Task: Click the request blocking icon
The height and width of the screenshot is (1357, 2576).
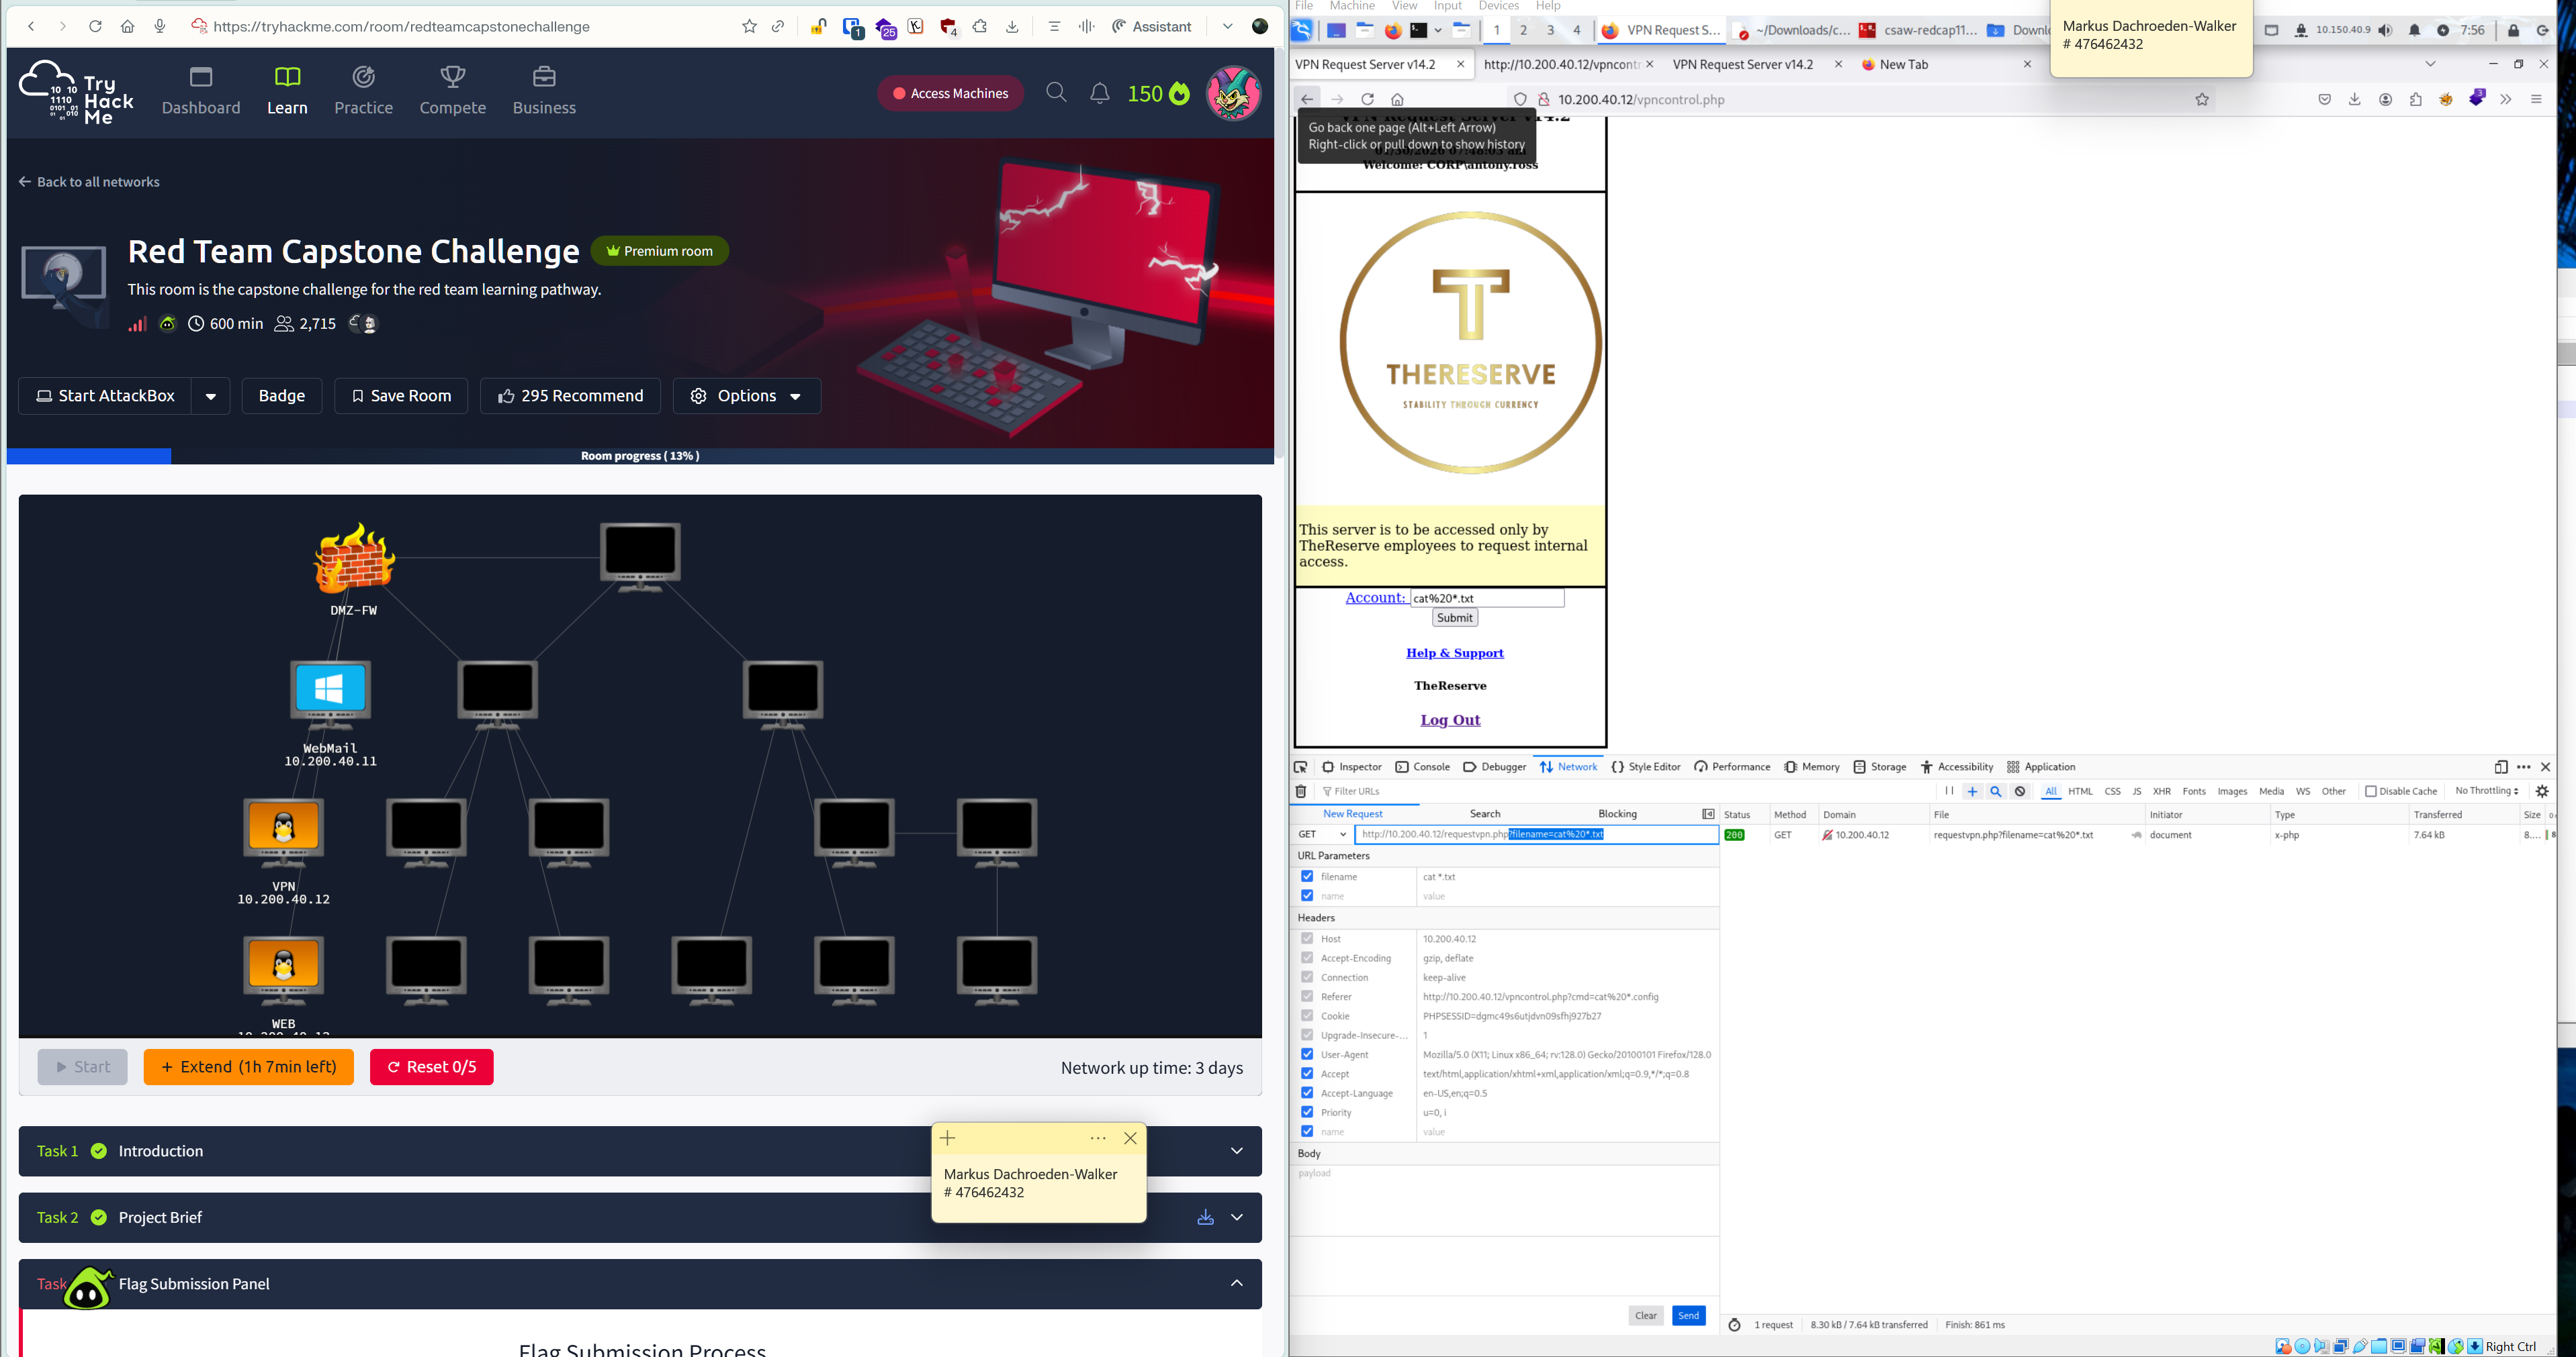Action: [2020, 791]
